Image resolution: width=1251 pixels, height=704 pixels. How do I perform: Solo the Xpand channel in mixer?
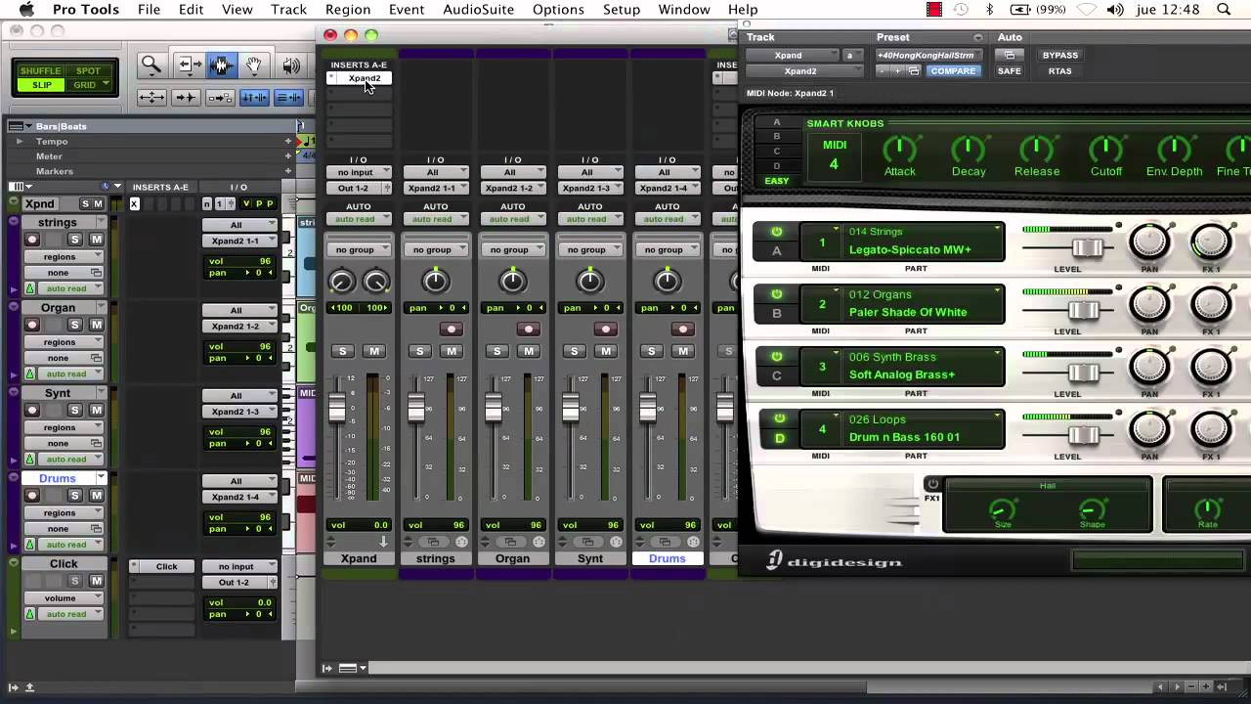pos(342,351)
